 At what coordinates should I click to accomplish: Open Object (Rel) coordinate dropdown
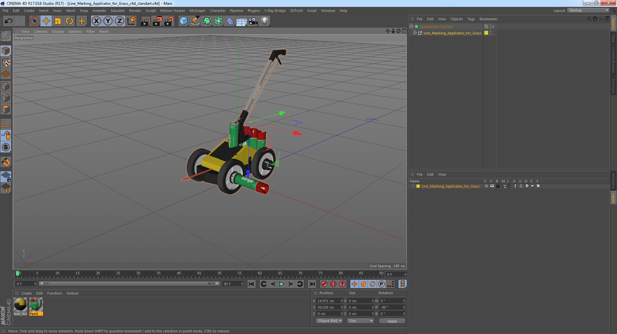point(329,321)
